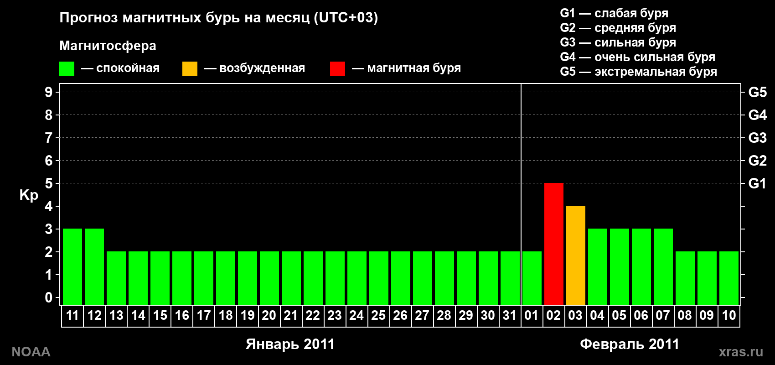The image size is (775, 365).
Task: Click the green bar for January 25
Action: 378,278
